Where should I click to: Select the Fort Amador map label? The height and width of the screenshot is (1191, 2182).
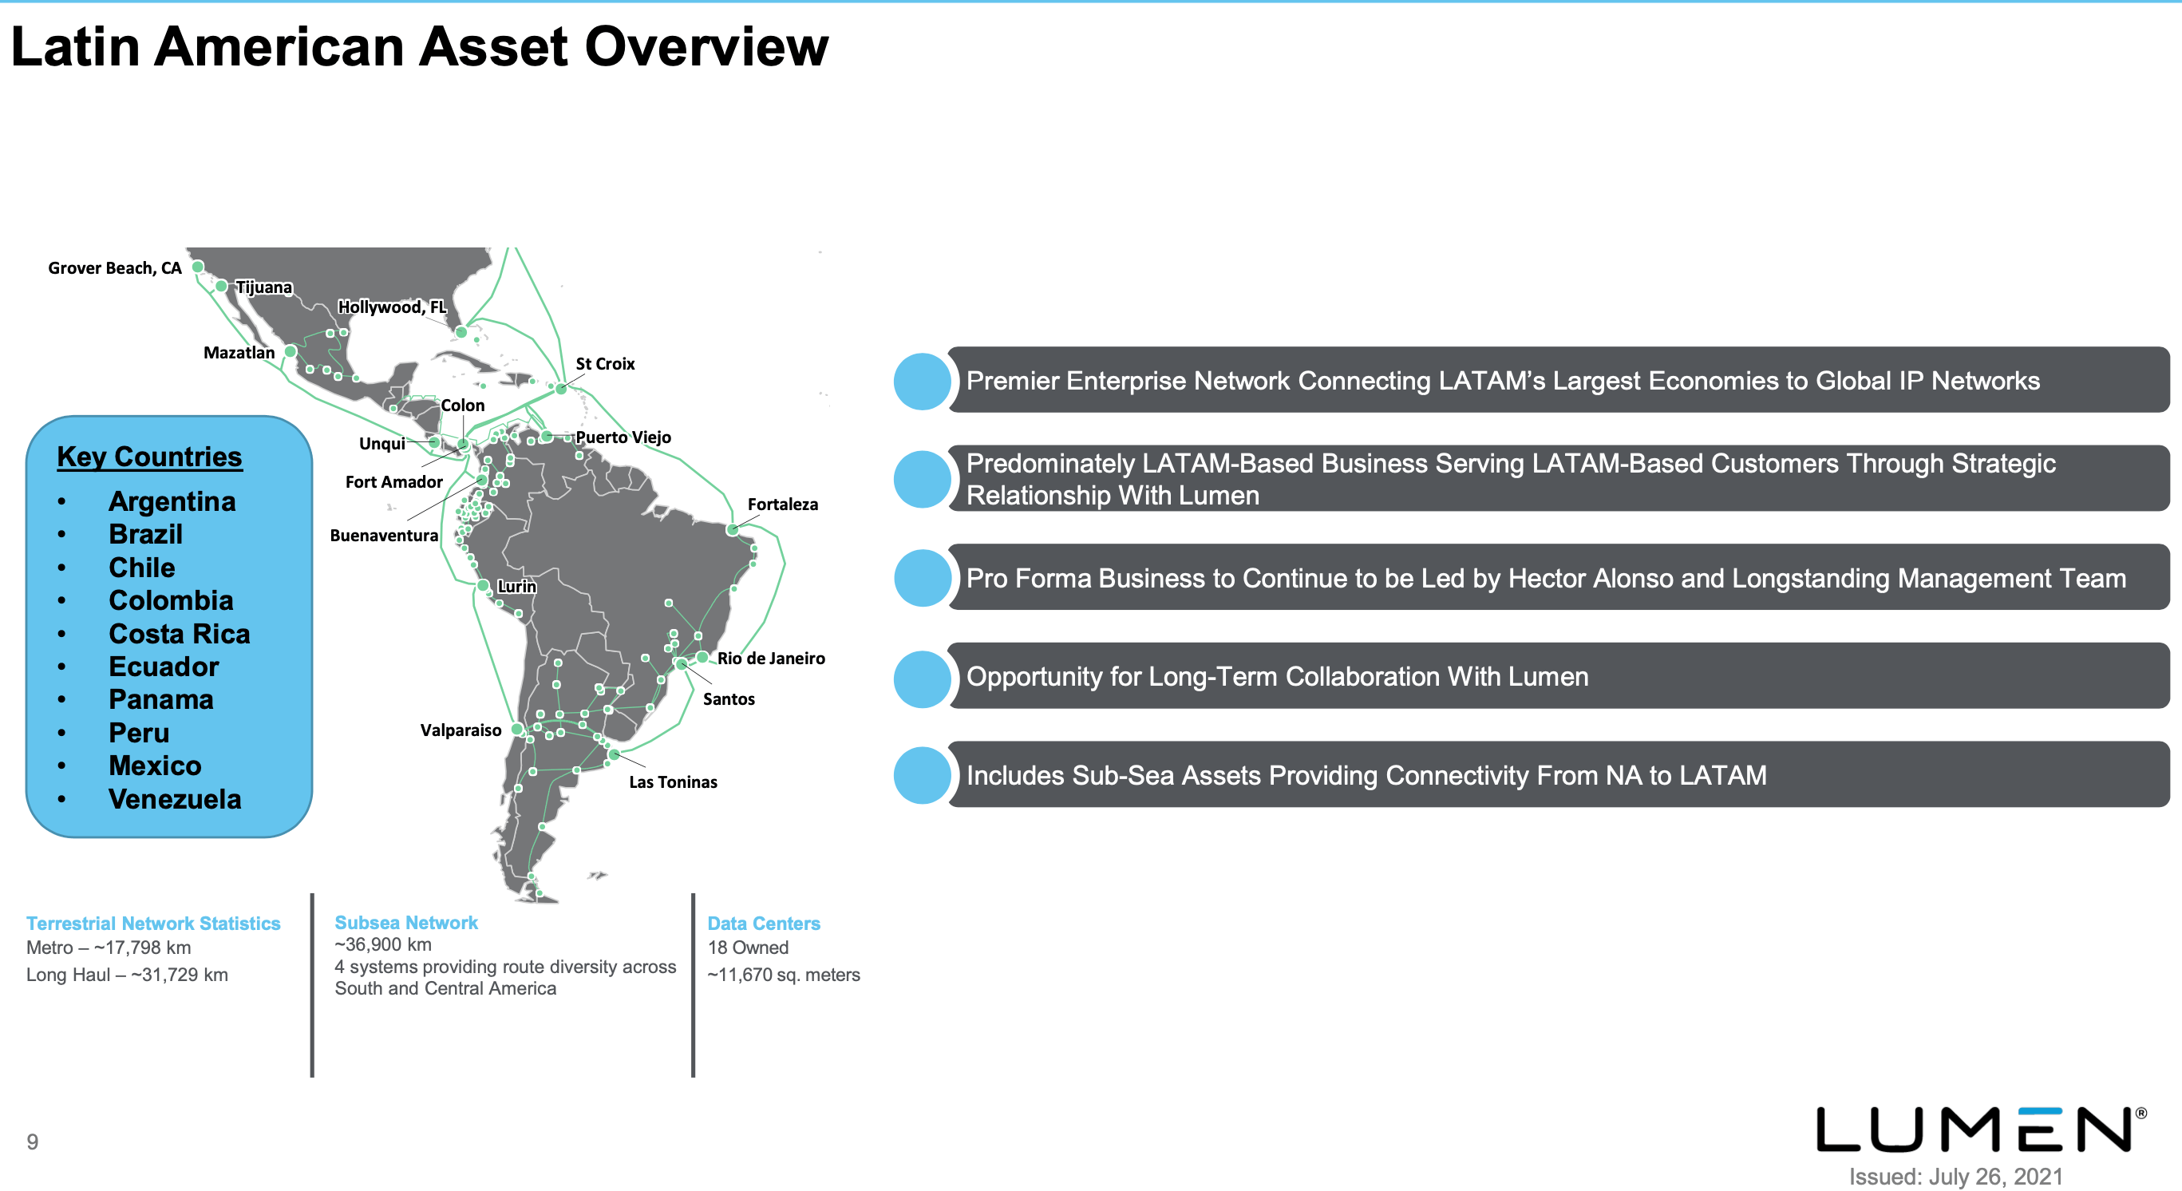(394, 482)
